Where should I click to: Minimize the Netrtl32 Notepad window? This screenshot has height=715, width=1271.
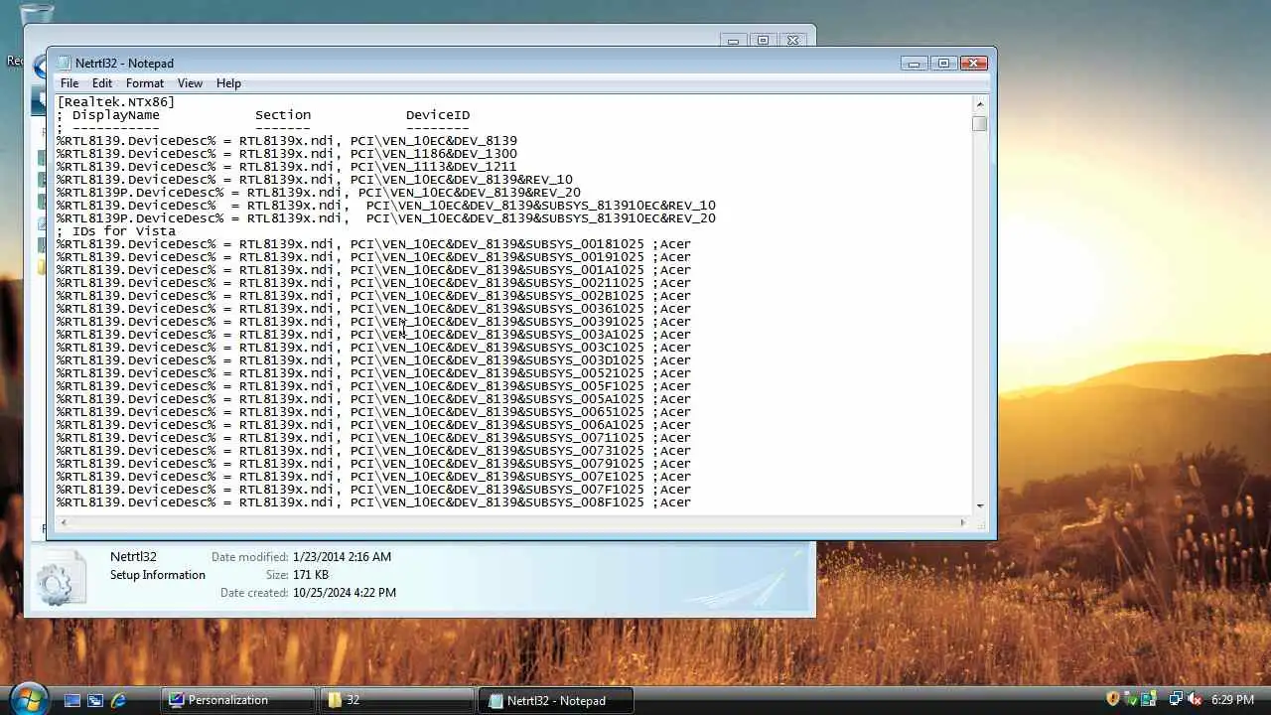pos(915,63)
